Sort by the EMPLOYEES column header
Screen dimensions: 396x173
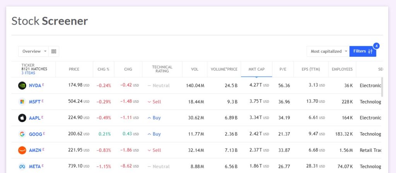[342, 69]
